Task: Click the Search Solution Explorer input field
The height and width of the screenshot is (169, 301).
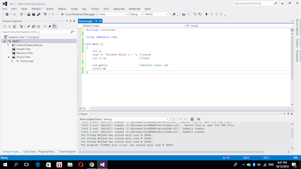Action: click(36, 32)
